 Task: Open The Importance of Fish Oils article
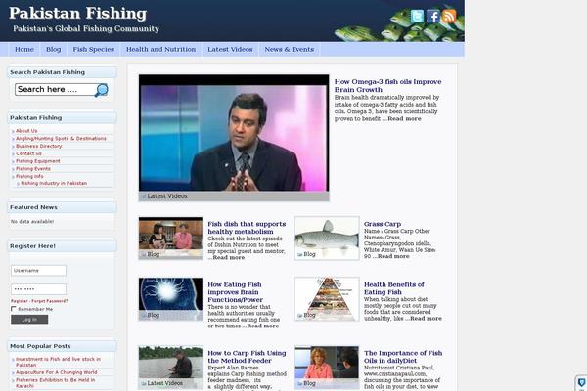click(403, 357)
